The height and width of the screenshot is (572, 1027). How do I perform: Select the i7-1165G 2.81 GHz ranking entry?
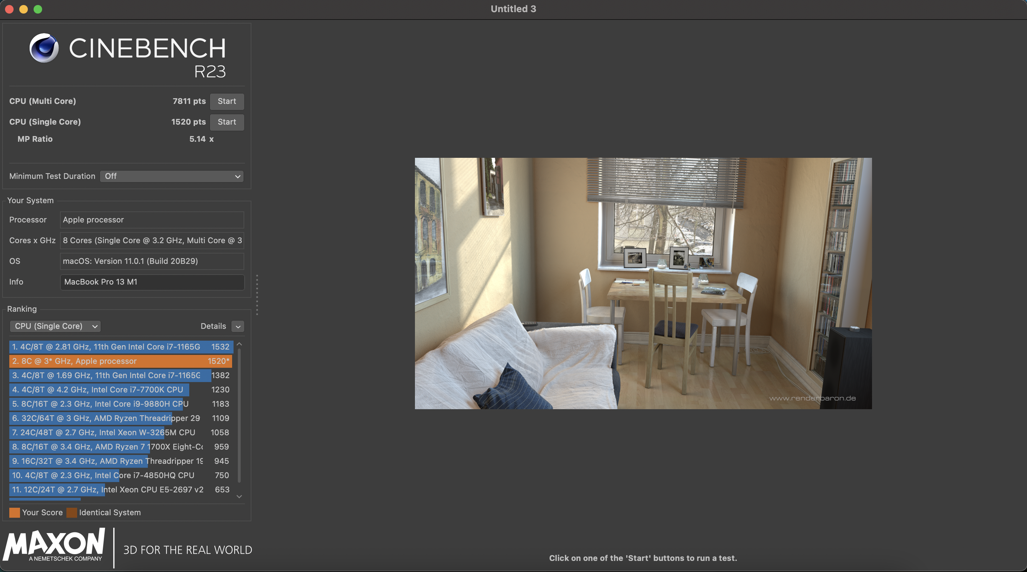[x=120, y=347]
